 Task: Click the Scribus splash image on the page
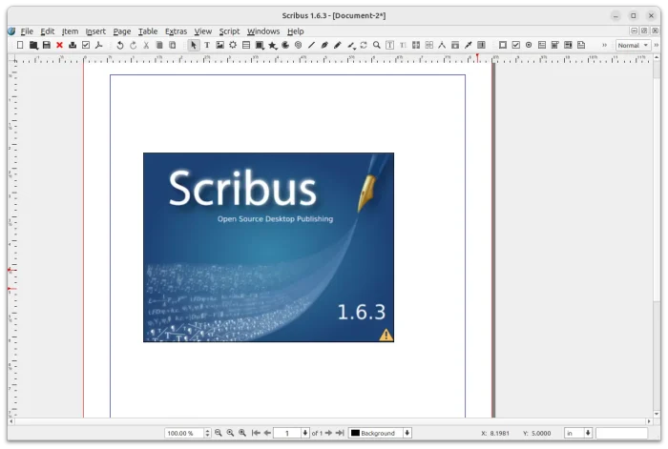(x=268, y=247)
